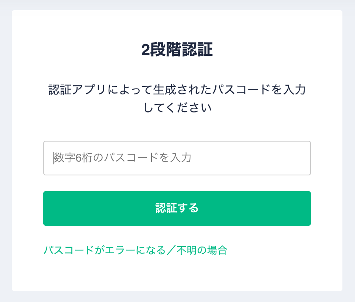Submit the passcode with 認証する
The width and height of the screenshot is (355, 302).
[177, 208]
